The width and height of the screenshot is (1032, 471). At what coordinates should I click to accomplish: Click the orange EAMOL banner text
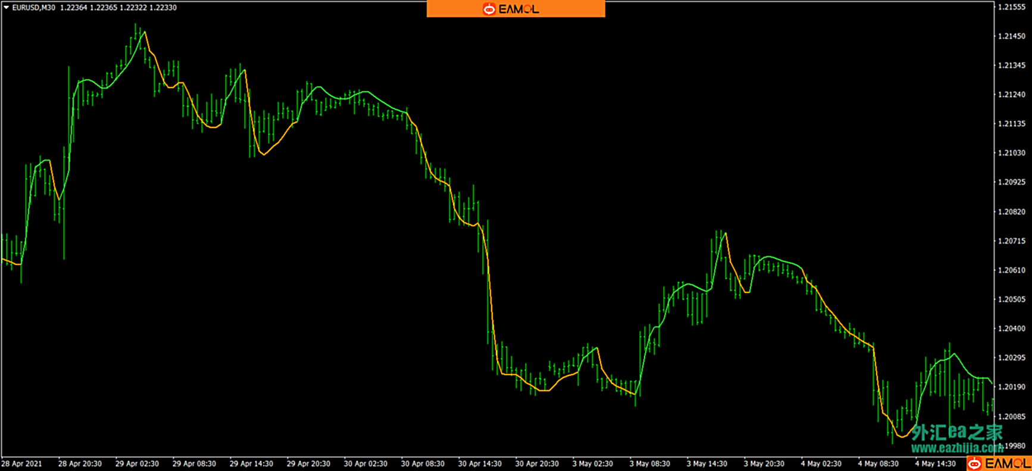coord(519,9)
